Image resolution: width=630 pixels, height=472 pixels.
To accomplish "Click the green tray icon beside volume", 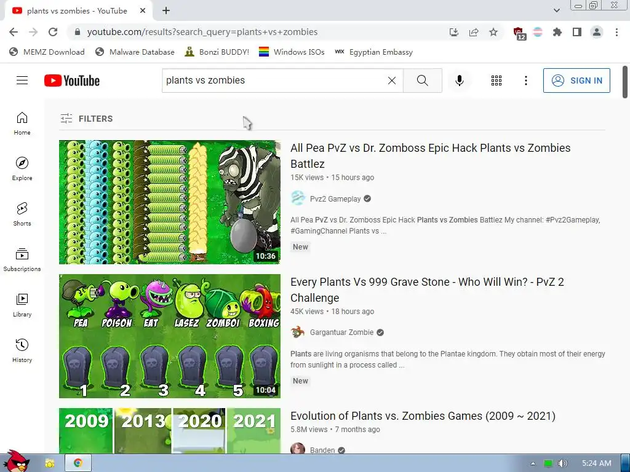I will [548, 463].
